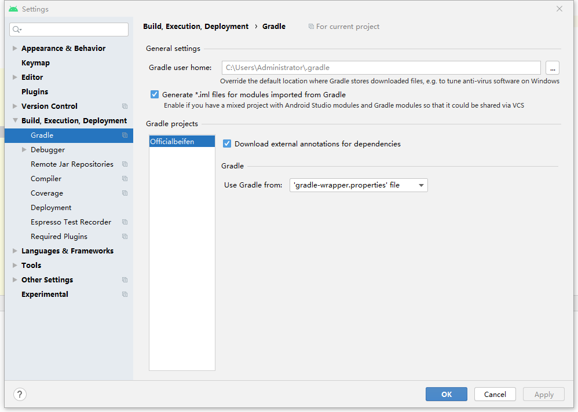The width and height of the screenshot is (578, 412).
Task: Click the Android Studio icon in the title bar
Action: click(13, 9)
